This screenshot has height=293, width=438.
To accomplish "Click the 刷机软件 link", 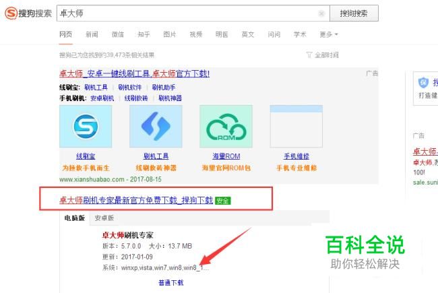I will tap(130, 88).
